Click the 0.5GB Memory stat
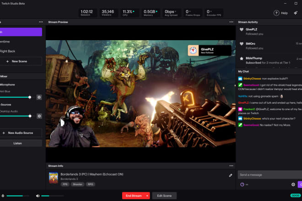Viewport: 302px width, 201px height. 150,13
